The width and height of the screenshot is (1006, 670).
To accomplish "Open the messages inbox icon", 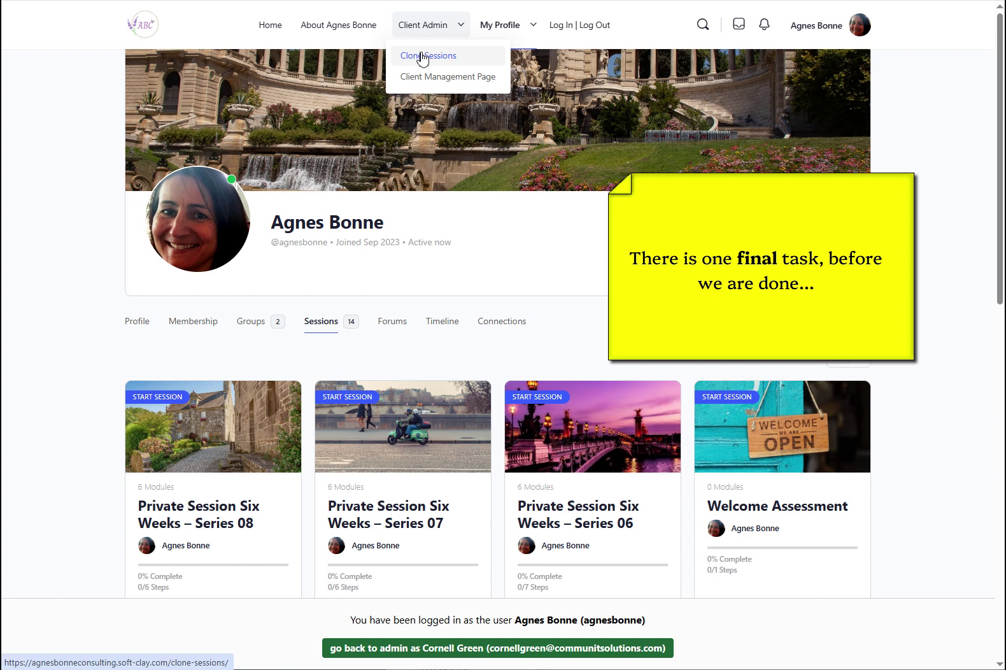I will [x=739, y=24].
